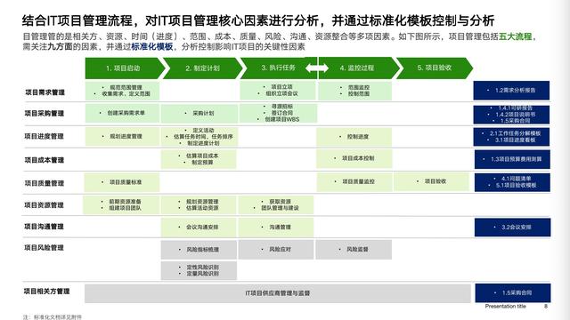Select the green arrow labeled 1. 项目启动

(x=125, y=68)
